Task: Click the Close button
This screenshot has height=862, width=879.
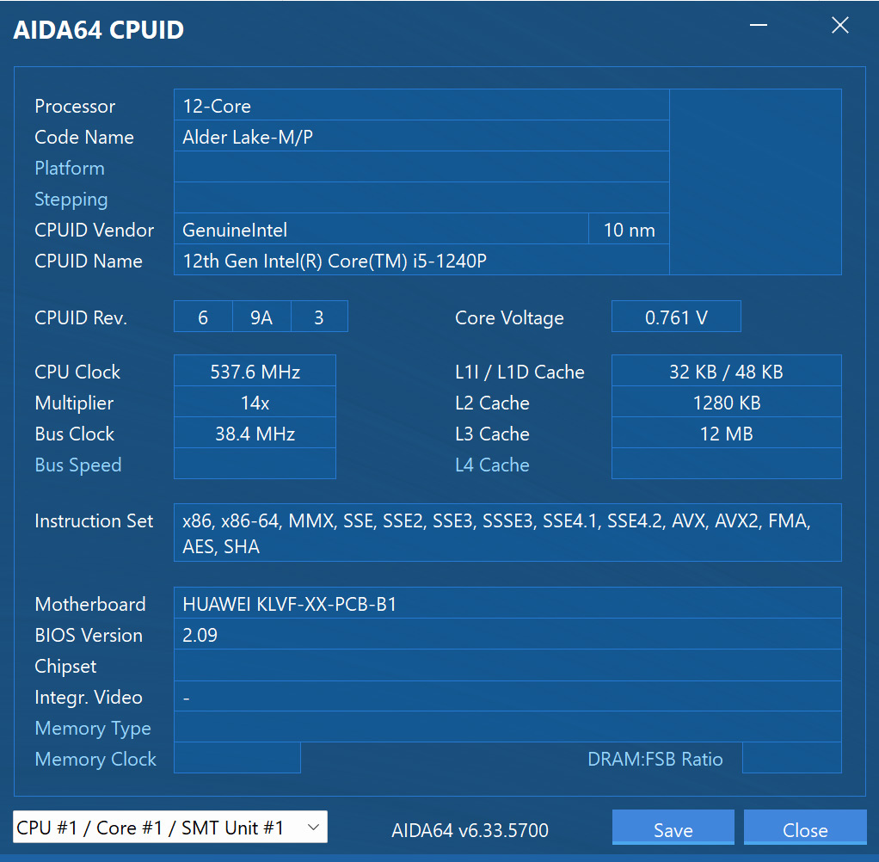Action: (x=805, y=828)
